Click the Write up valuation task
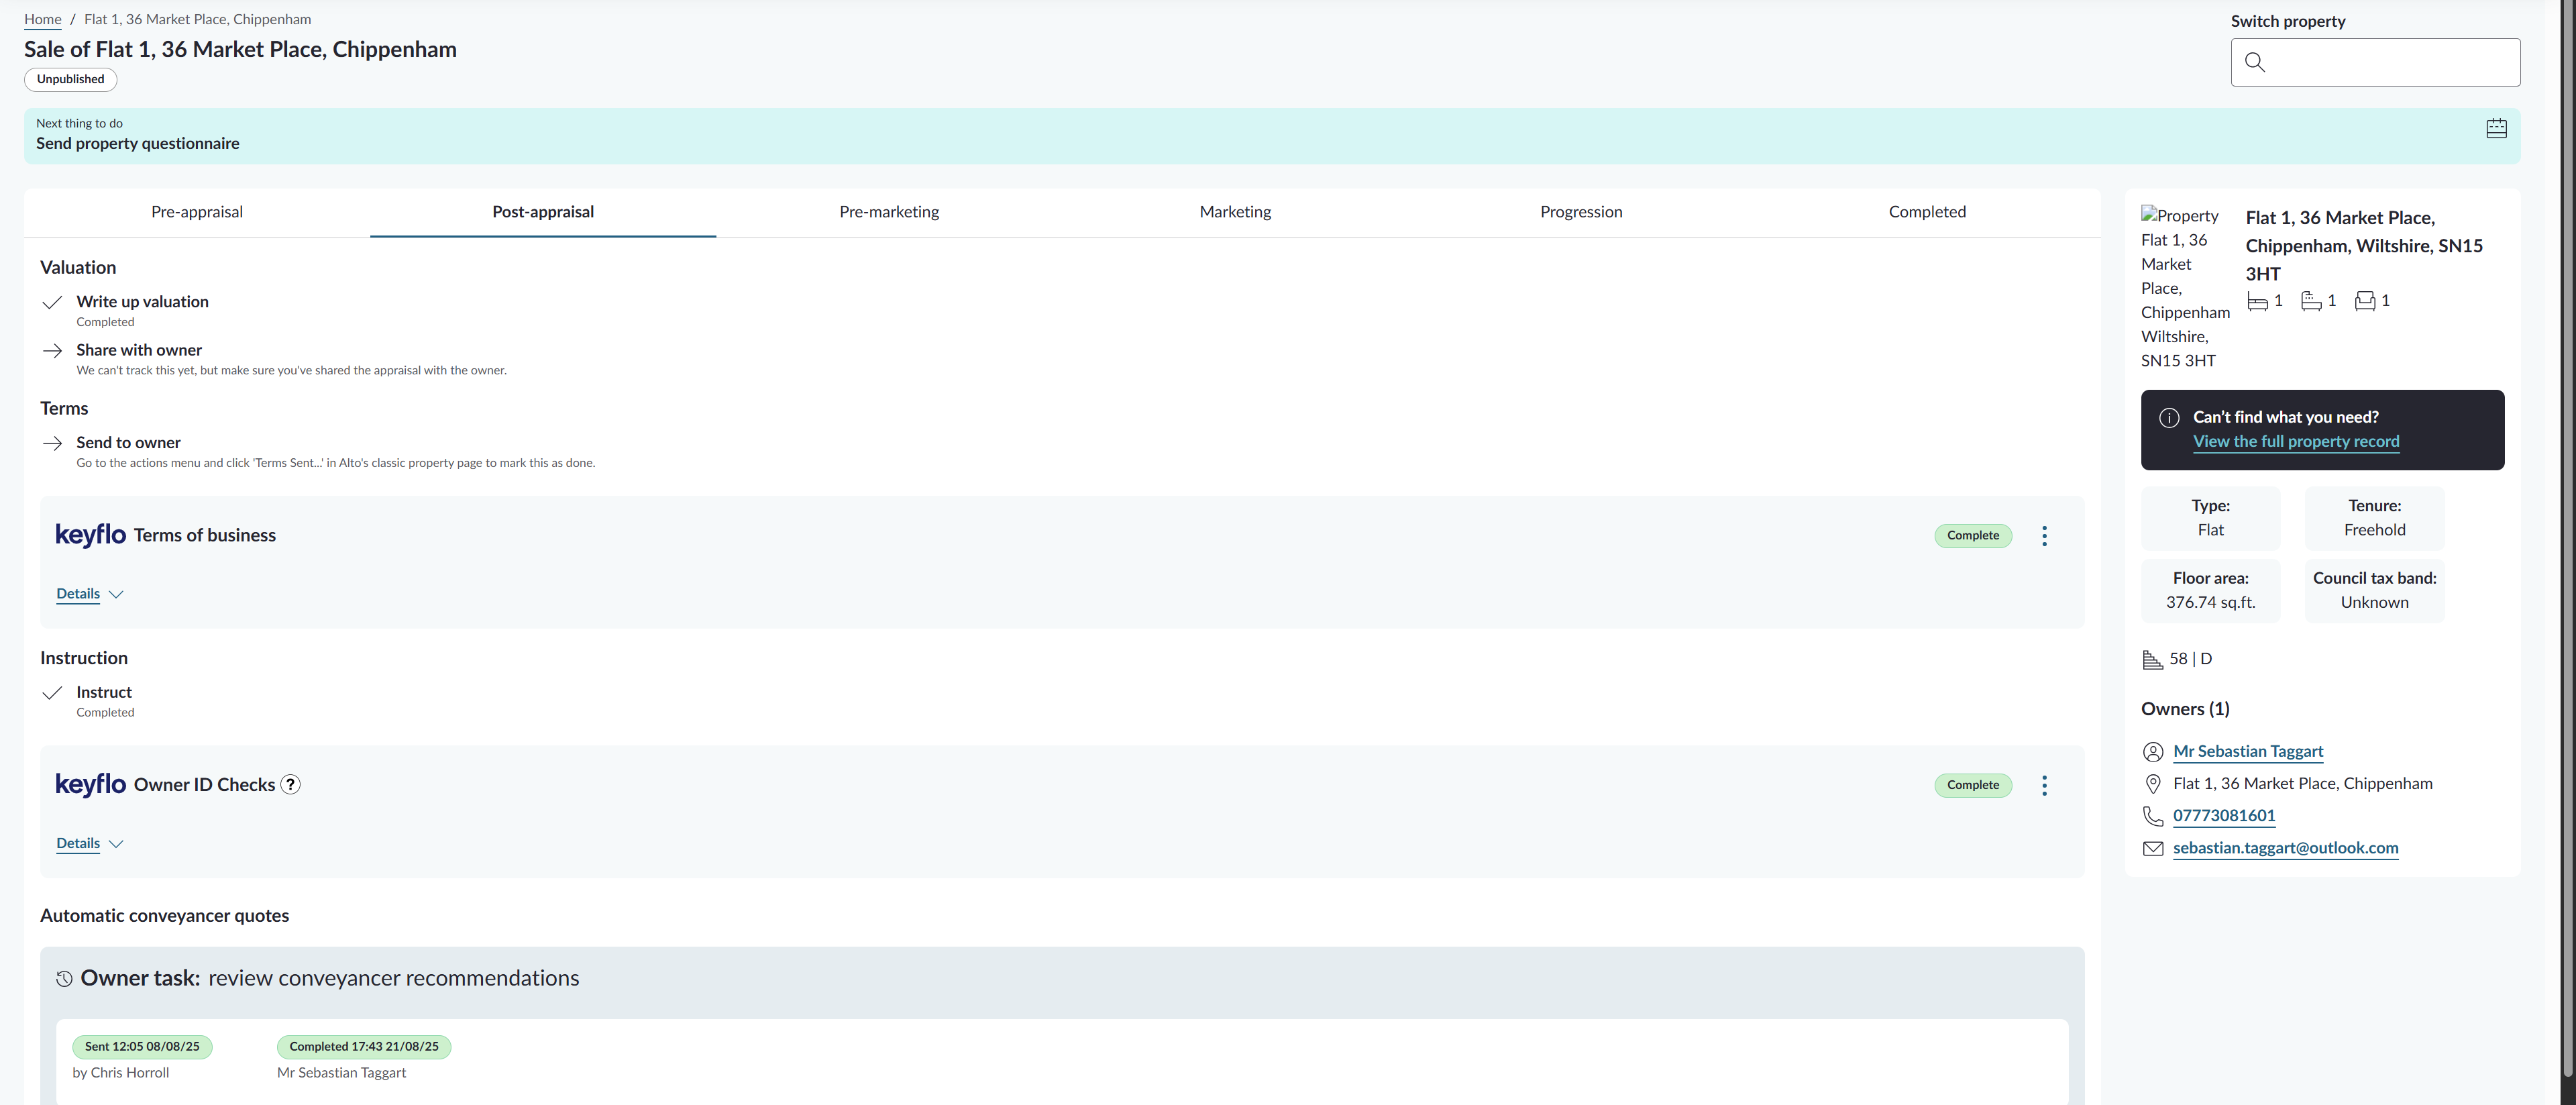2576x1105 pixels. pyautogui.click(x=142, y=302)
